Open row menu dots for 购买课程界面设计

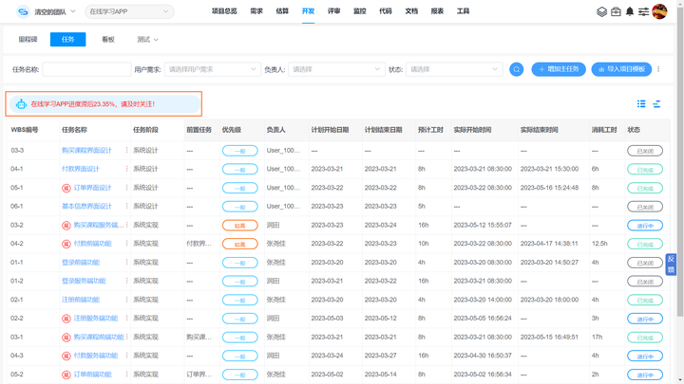[126, 150]
